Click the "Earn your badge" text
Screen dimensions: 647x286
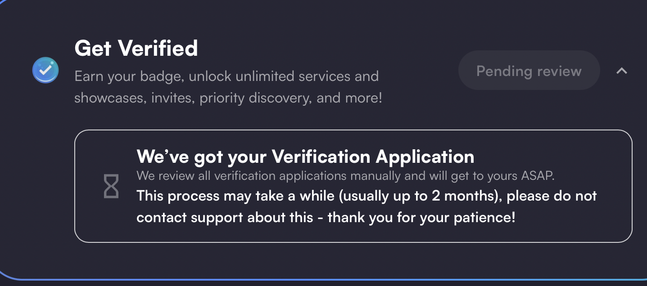[127, 76]
